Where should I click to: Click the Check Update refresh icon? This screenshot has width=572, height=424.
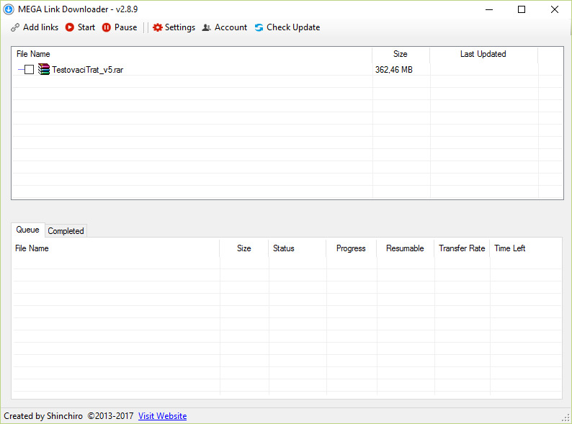tap(259, 27)
